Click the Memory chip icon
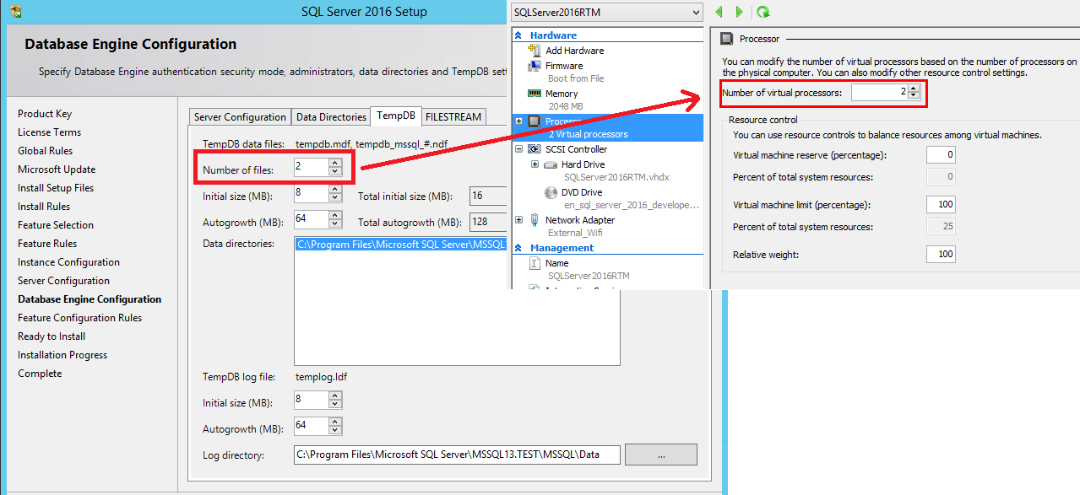 534,94
